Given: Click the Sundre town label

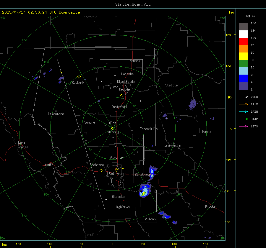Looking at the screenshot, I should 90,122.
